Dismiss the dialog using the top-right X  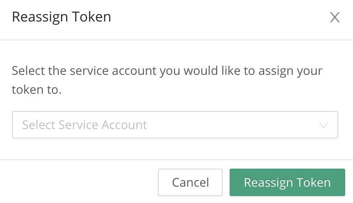click(335, 17)
